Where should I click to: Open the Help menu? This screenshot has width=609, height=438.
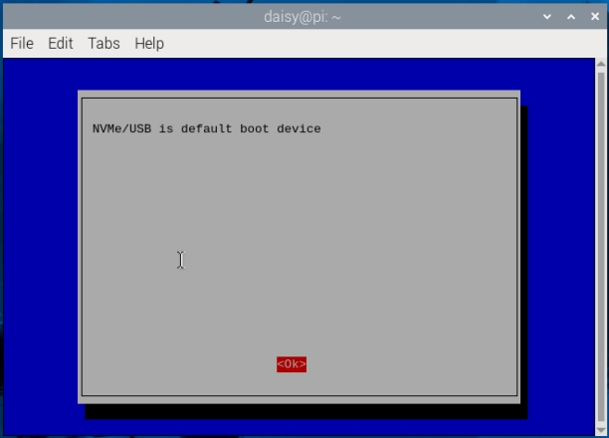(149, 43)
